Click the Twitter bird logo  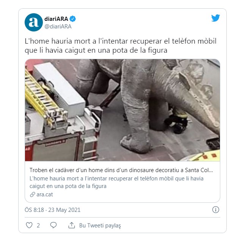tap(215, 18)
